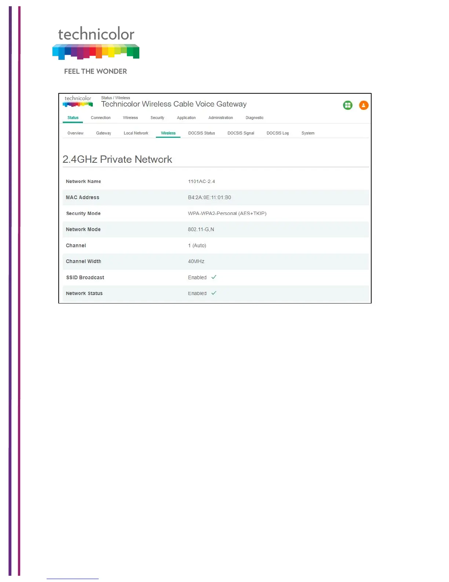The height and width of the screenshot is (582, 449).
Task: Click the Security Mode row label
Action: tap(83, 213)
